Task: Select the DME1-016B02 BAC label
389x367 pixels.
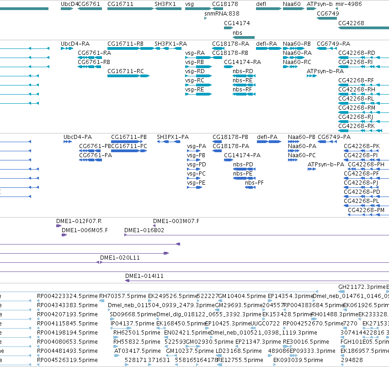Action: click(x=144, y=230)
